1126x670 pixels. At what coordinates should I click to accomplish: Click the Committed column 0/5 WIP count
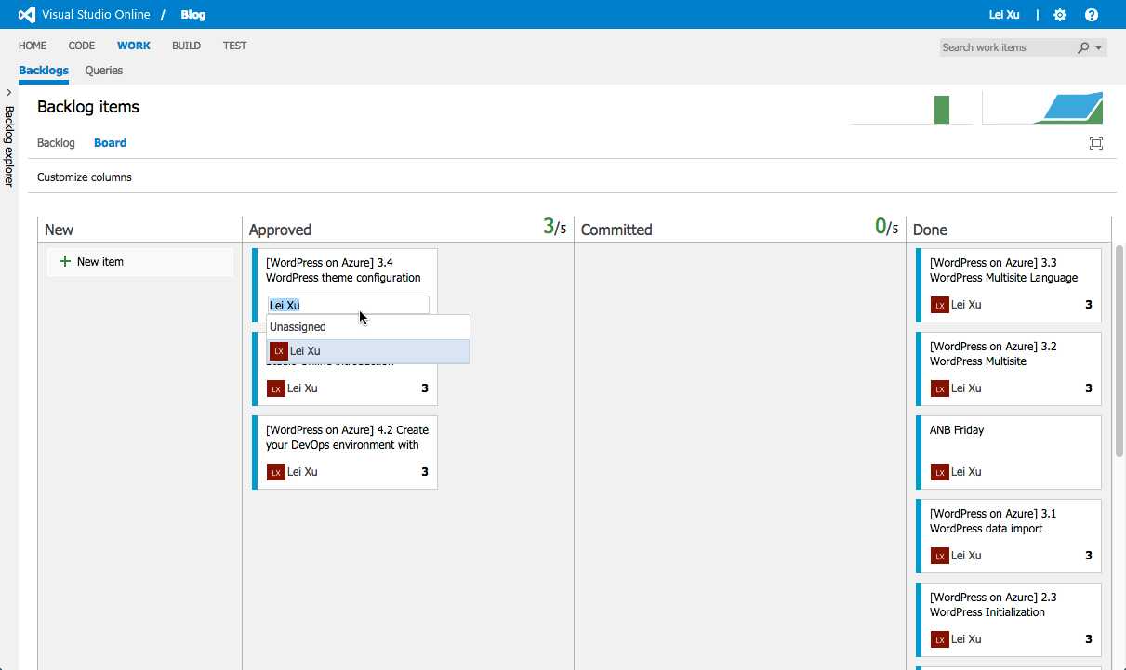pos(887,227)
